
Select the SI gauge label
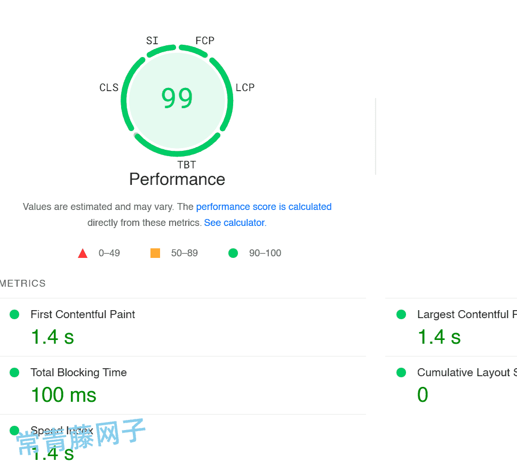(x=152, y=41)
